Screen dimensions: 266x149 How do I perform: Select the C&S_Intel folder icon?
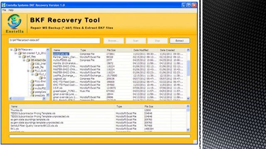(32, 64)
